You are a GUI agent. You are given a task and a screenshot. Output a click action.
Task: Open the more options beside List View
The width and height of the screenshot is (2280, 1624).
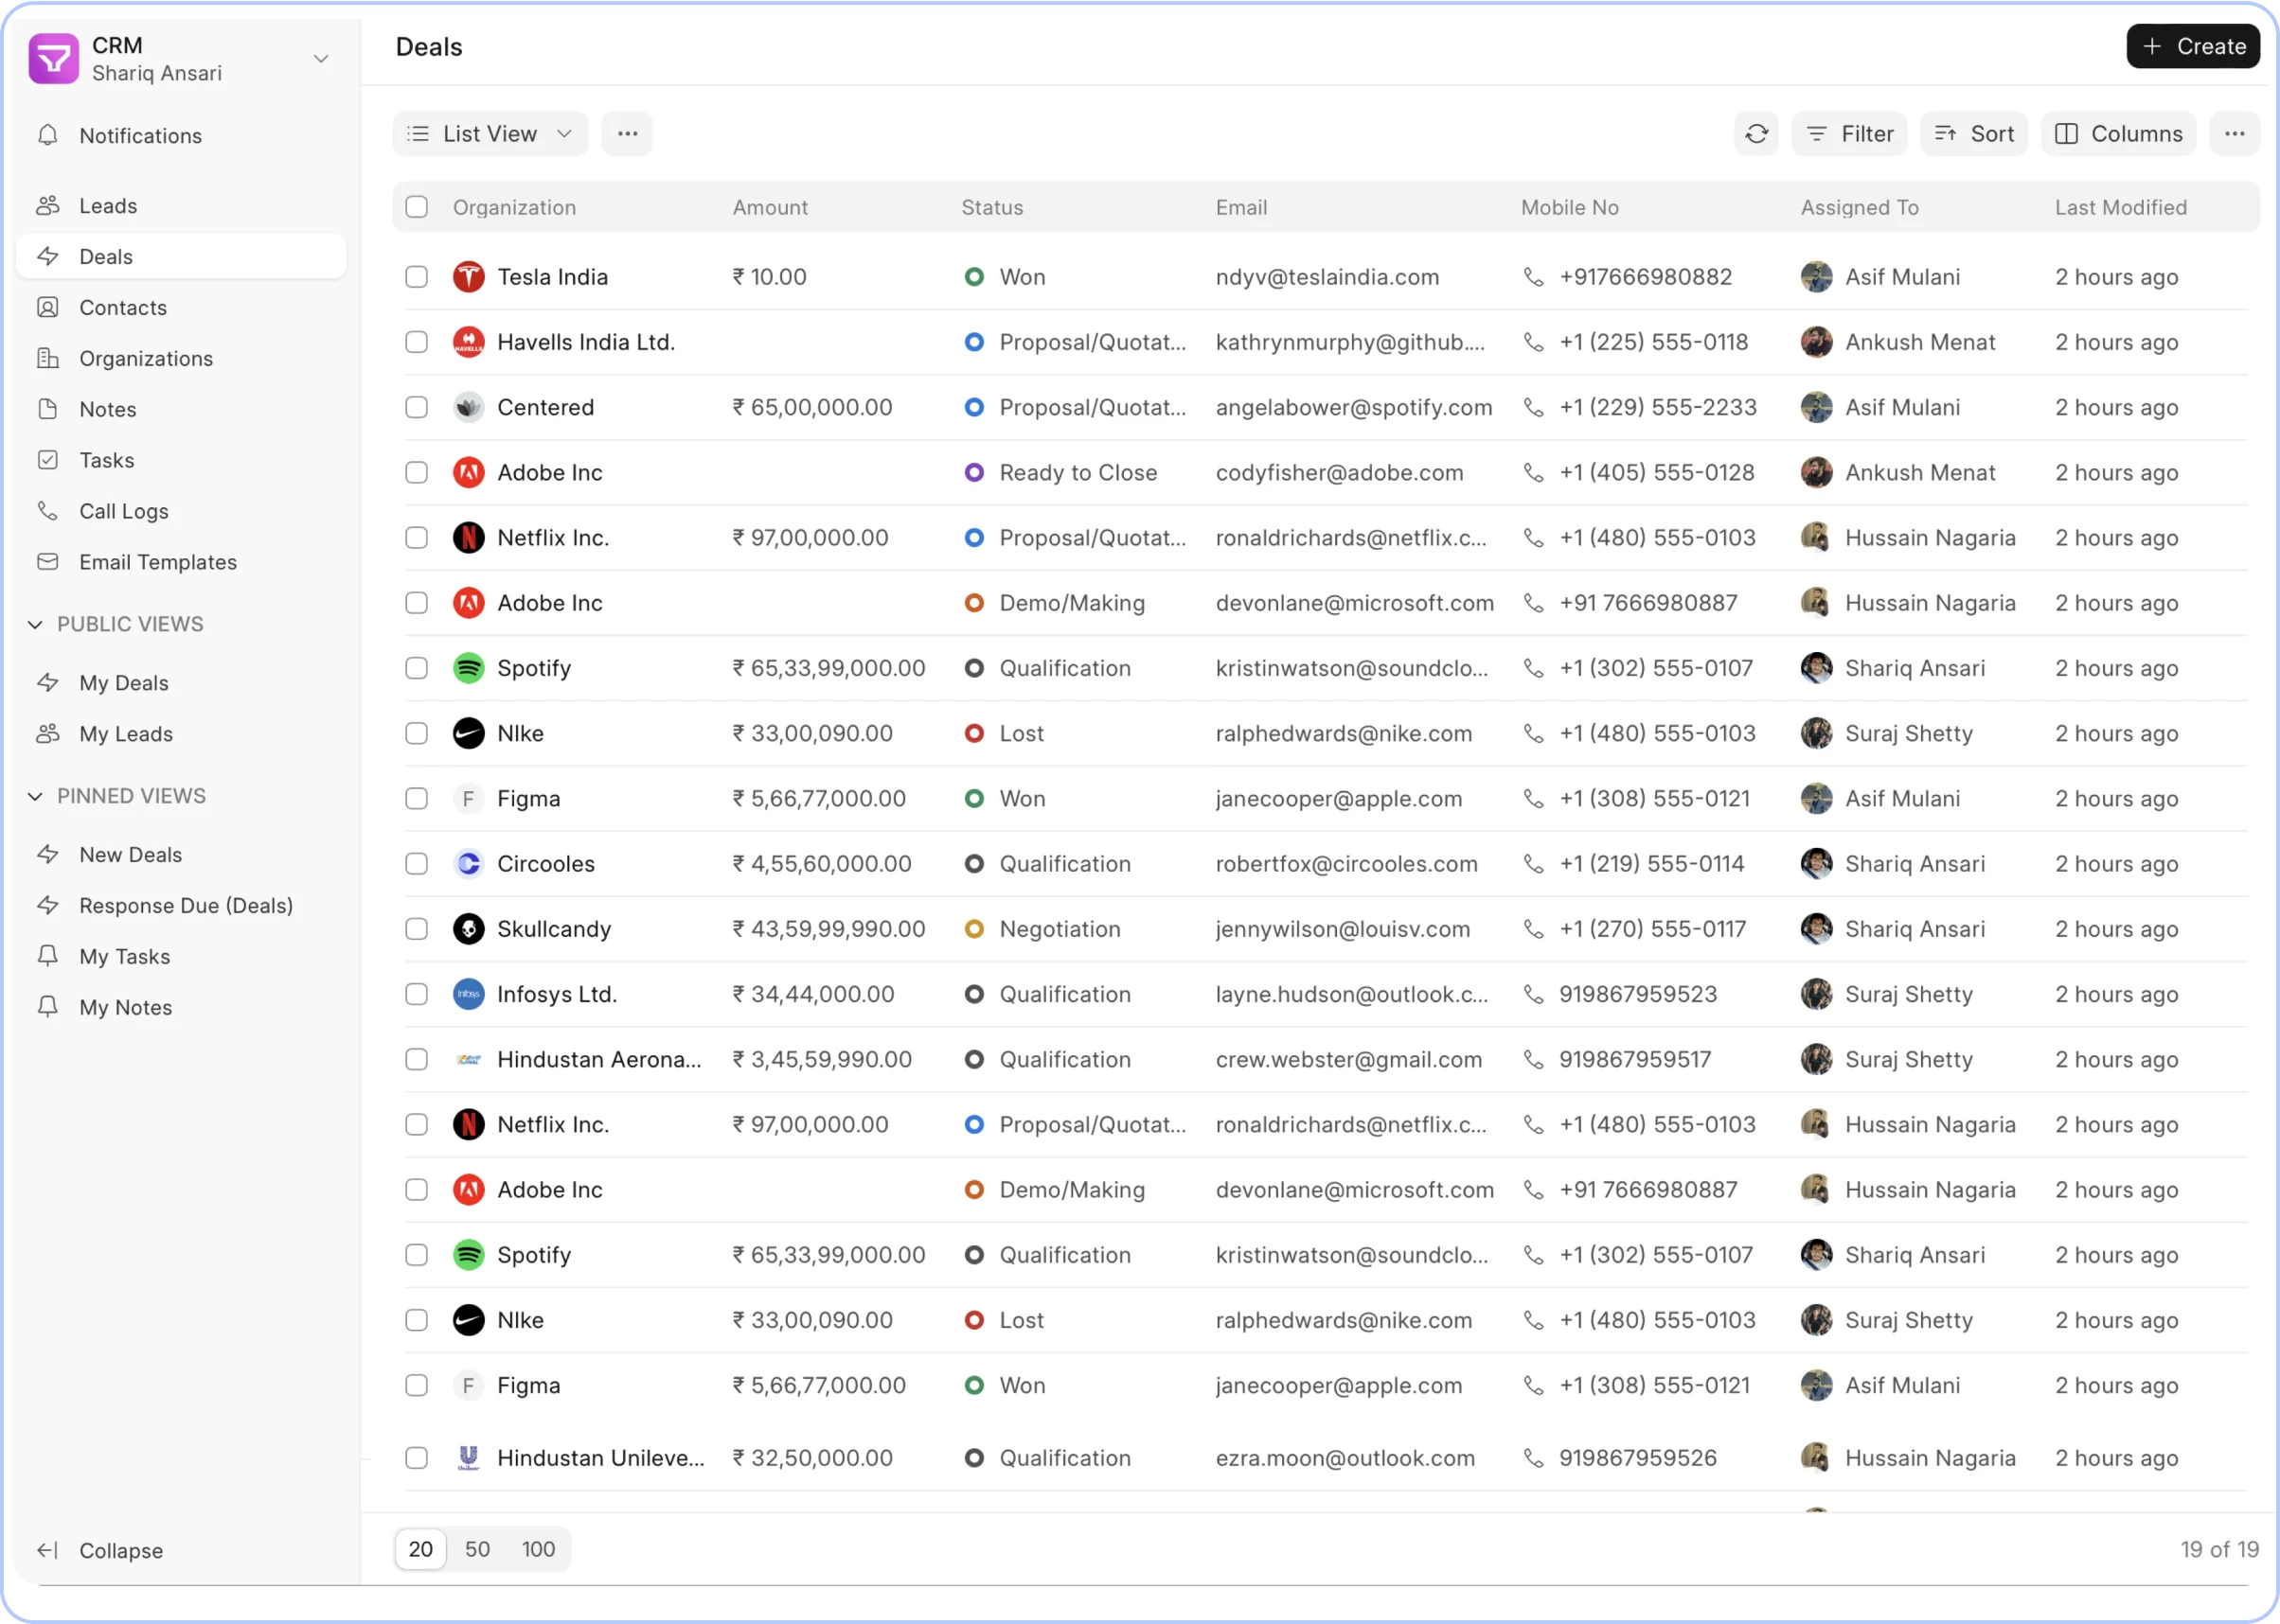pos(627,134)
